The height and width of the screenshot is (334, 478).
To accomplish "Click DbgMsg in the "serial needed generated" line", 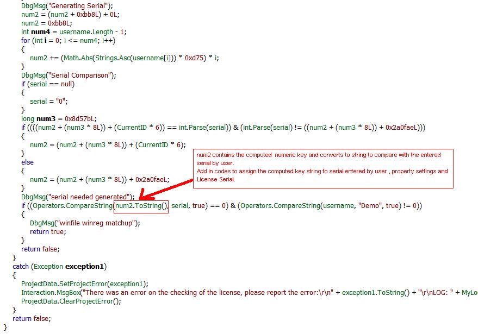I will (x=33, y=197).
